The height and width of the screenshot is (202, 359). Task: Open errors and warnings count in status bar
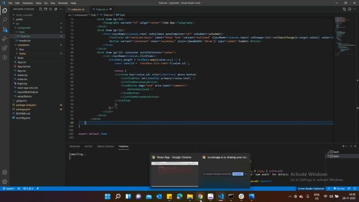pos(29,189)
